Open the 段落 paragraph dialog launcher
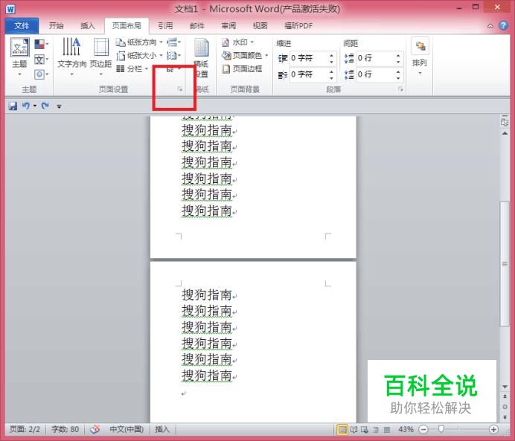515x441 pixels. 400,89
